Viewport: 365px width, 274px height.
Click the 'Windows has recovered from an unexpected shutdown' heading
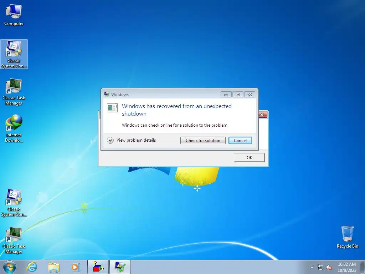pos(177,110)
